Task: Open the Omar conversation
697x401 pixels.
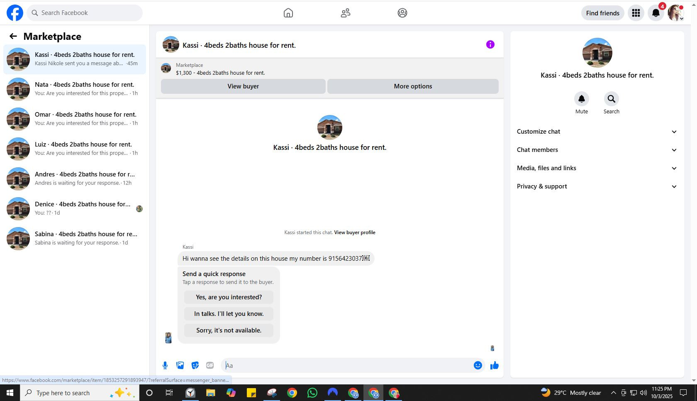Action: (75, 119)
